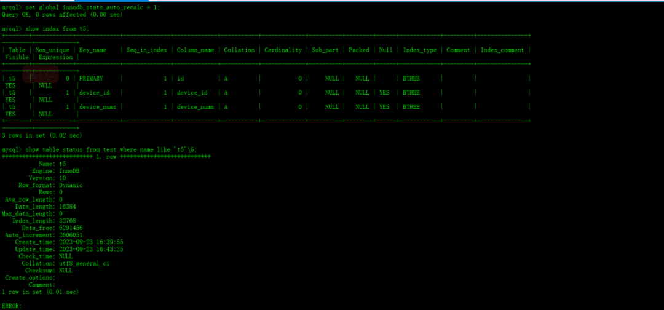Select the Auto_increment value '2606051'
The image size is (664, 310).
click(71, 235)
